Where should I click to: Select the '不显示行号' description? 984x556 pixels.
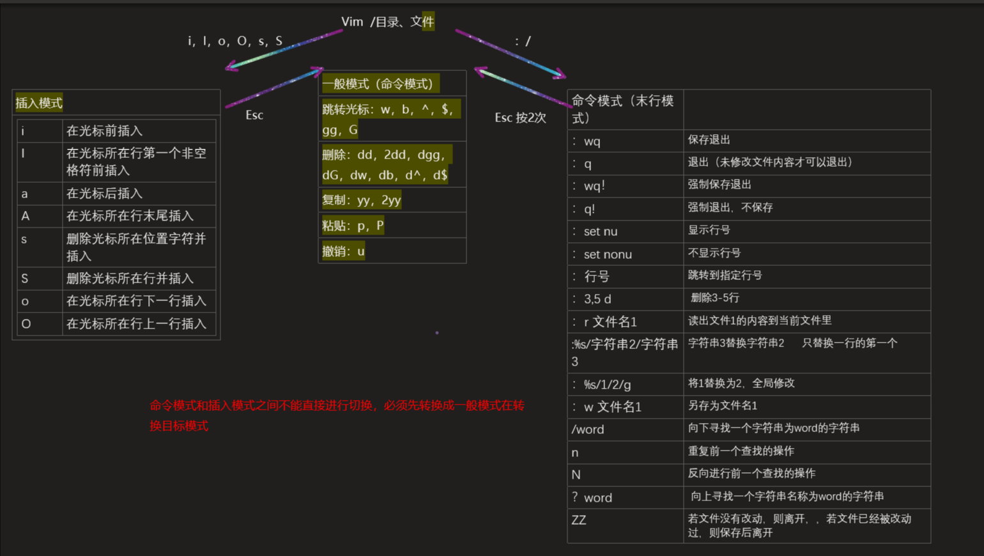click(714, 253)
